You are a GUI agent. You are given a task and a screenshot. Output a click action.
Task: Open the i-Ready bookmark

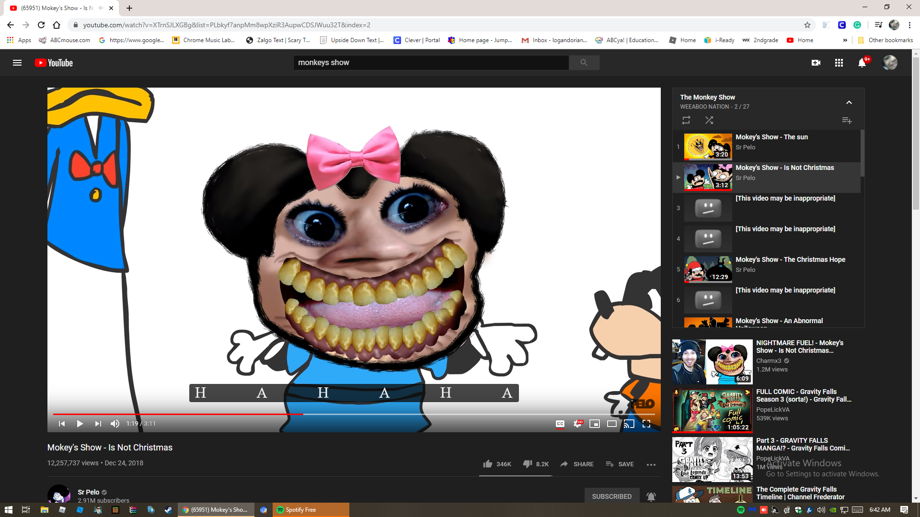[719, 40]
